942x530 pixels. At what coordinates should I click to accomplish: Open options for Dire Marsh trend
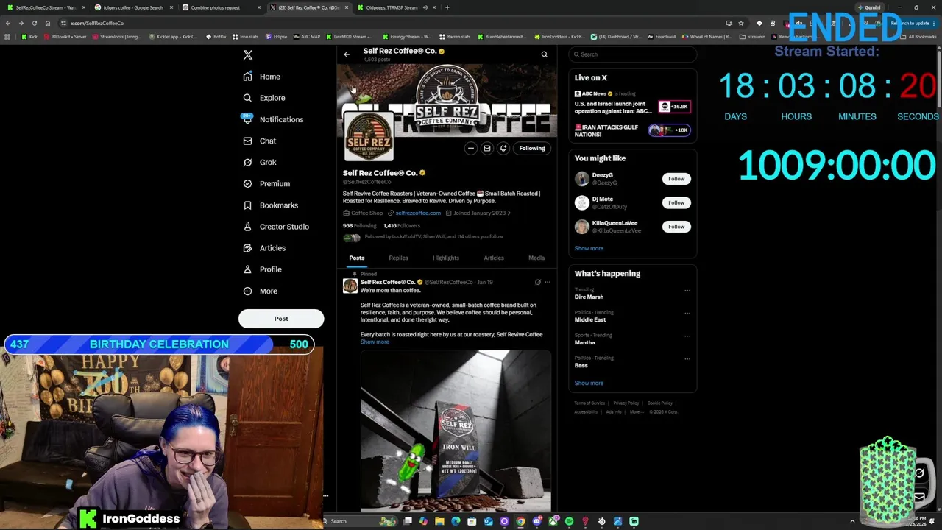(x=687, y=290)
